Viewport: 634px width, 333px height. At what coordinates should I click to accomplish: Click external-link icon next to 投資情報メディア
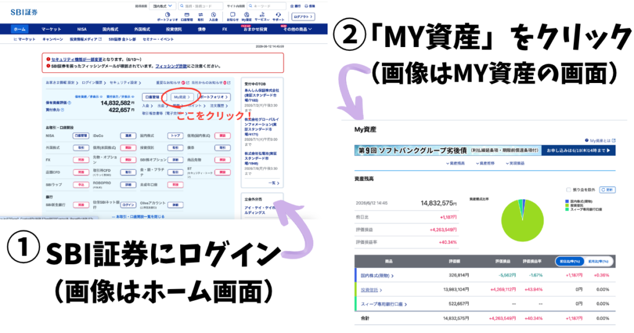click(x=100, y=39)
